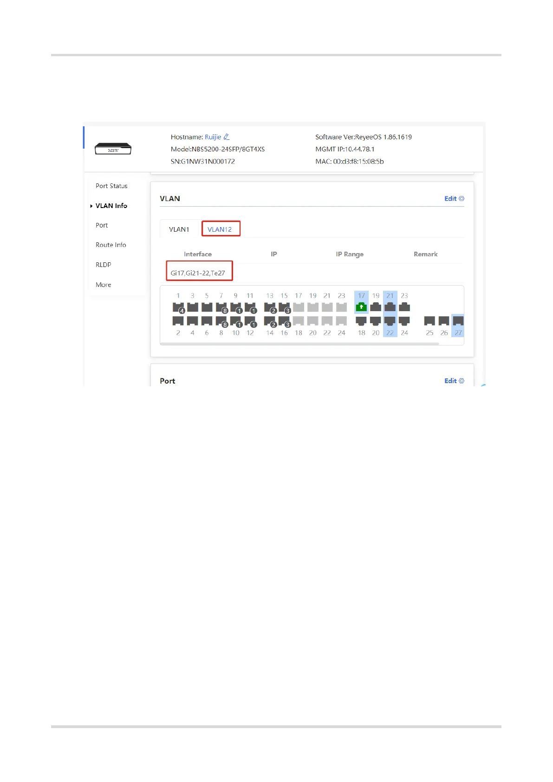Click the greyed-out SFP port 23 icon
The height and width of the screenshot is (782, 553).
pyautogui.click(x=342, y=307)
